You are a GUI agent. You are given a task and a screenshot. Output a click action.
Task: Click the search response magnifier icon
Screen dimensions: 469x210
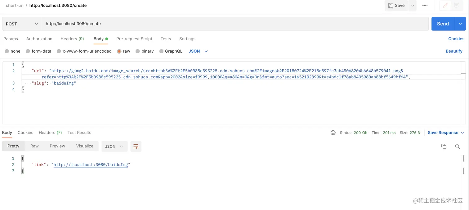click(x=458, y=147)
